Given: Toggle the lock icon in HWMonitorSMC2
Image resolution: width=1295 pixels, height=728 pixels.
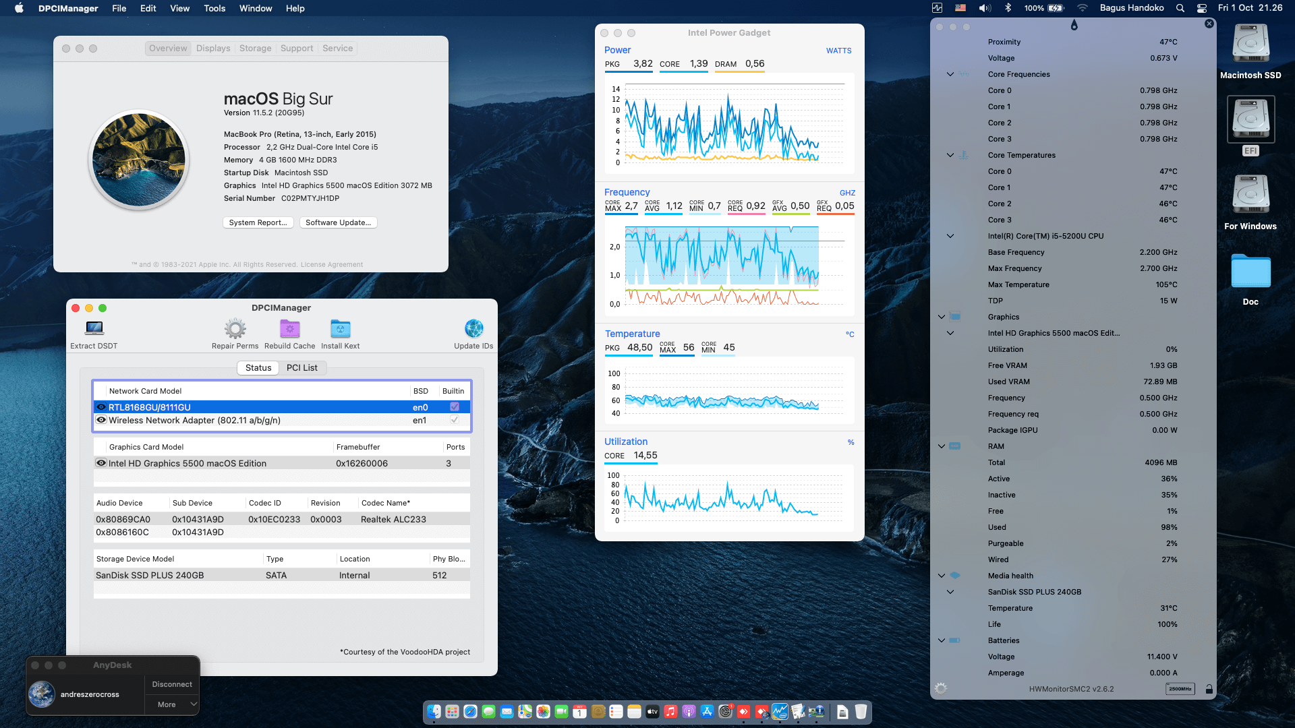Looking at the screenshot, I should (x=1209, y=689).
